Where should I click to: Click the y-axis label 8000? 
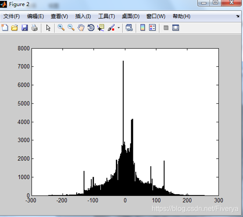(23, 48)
